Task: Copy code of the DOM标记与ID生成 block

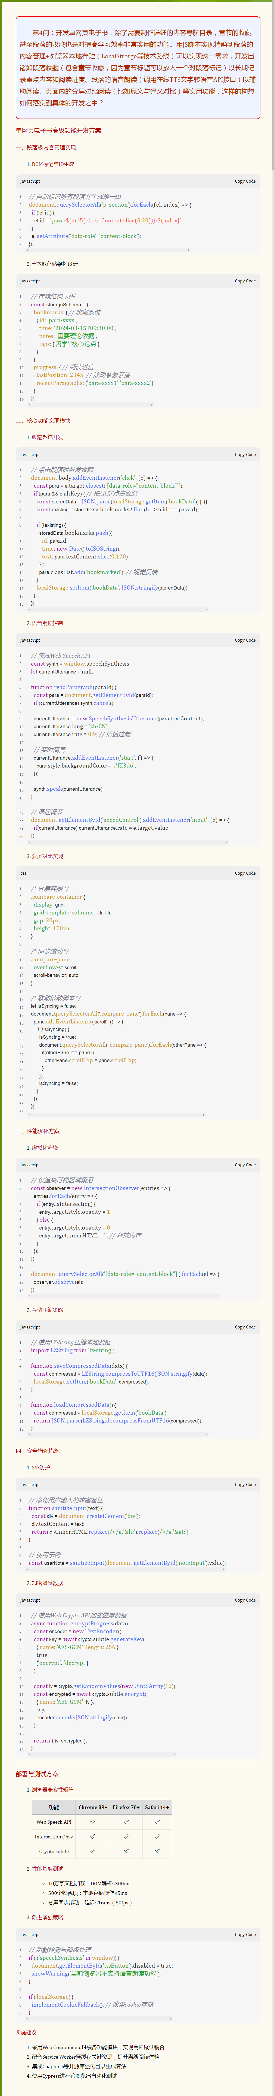Action: 245,182
